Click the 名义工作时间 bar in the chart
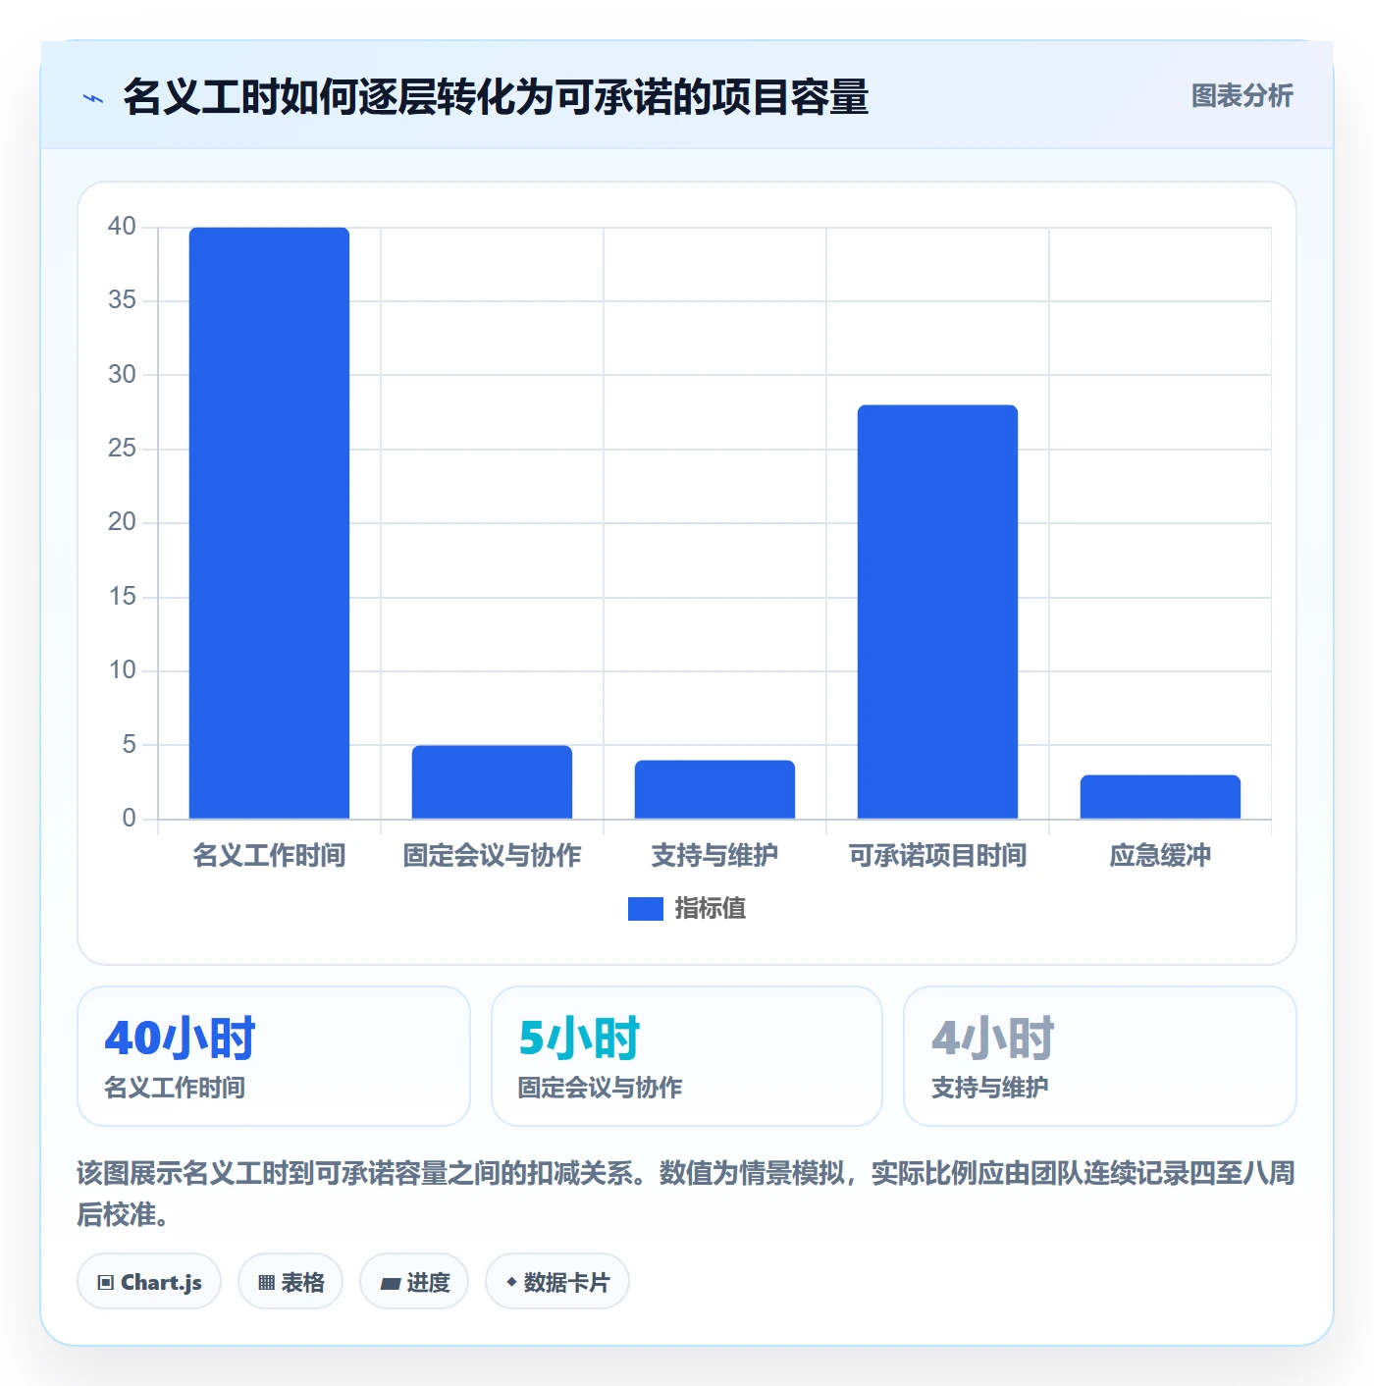The image size is (1374, 1386). pyautogui.click(x=269, y=523)
